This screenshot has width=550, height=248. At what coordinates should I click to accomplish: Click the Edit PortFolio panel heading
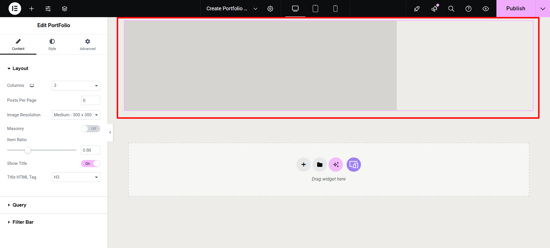[x=54, y=25]
